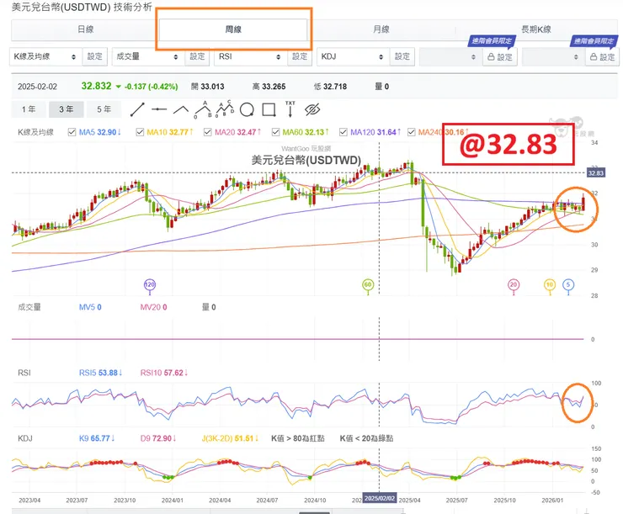Click the pink 20 moving average marker
The height and width of the screenshot is (514, 623).
click(514, 284)
